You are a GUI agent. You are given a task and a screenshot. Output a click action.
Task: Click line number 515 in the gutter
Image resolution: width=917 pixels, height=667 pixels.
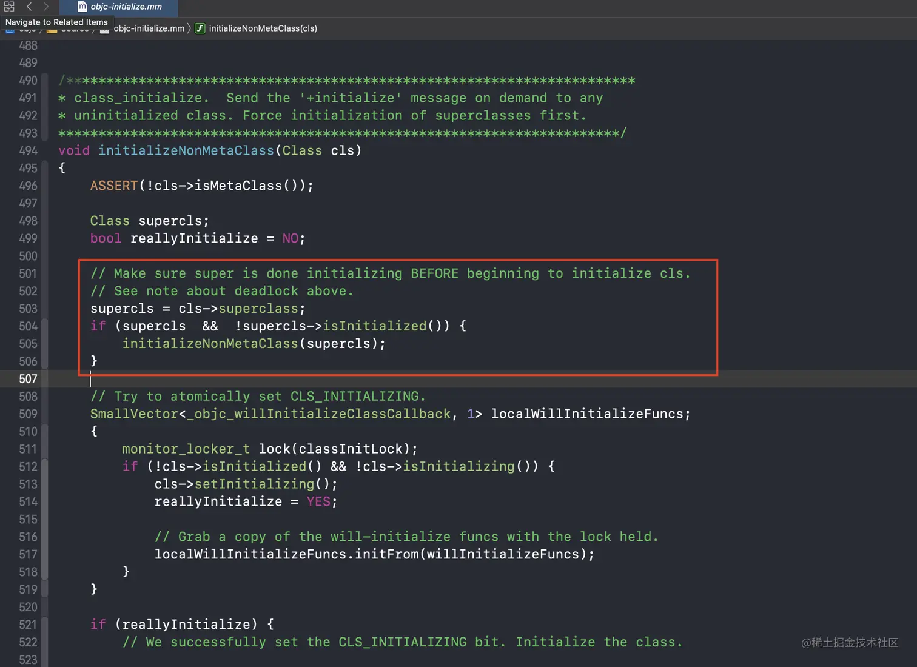(28, 520)
